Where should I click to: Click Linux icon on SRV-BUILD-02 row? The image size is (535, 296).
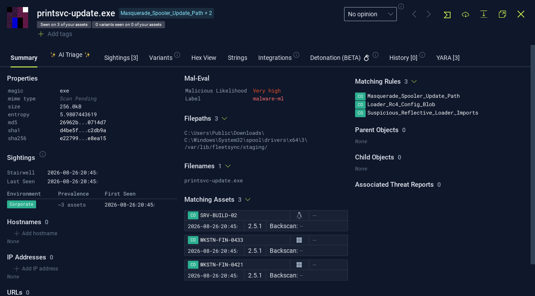299,215
